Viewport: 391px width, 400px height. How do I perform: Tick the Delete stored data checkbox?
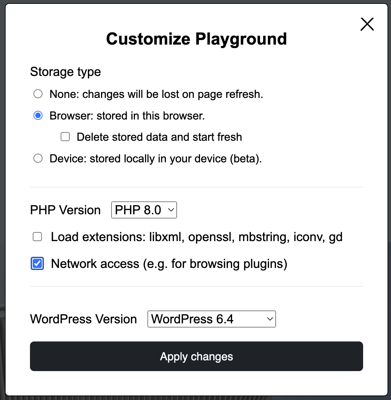click(65, 137)
